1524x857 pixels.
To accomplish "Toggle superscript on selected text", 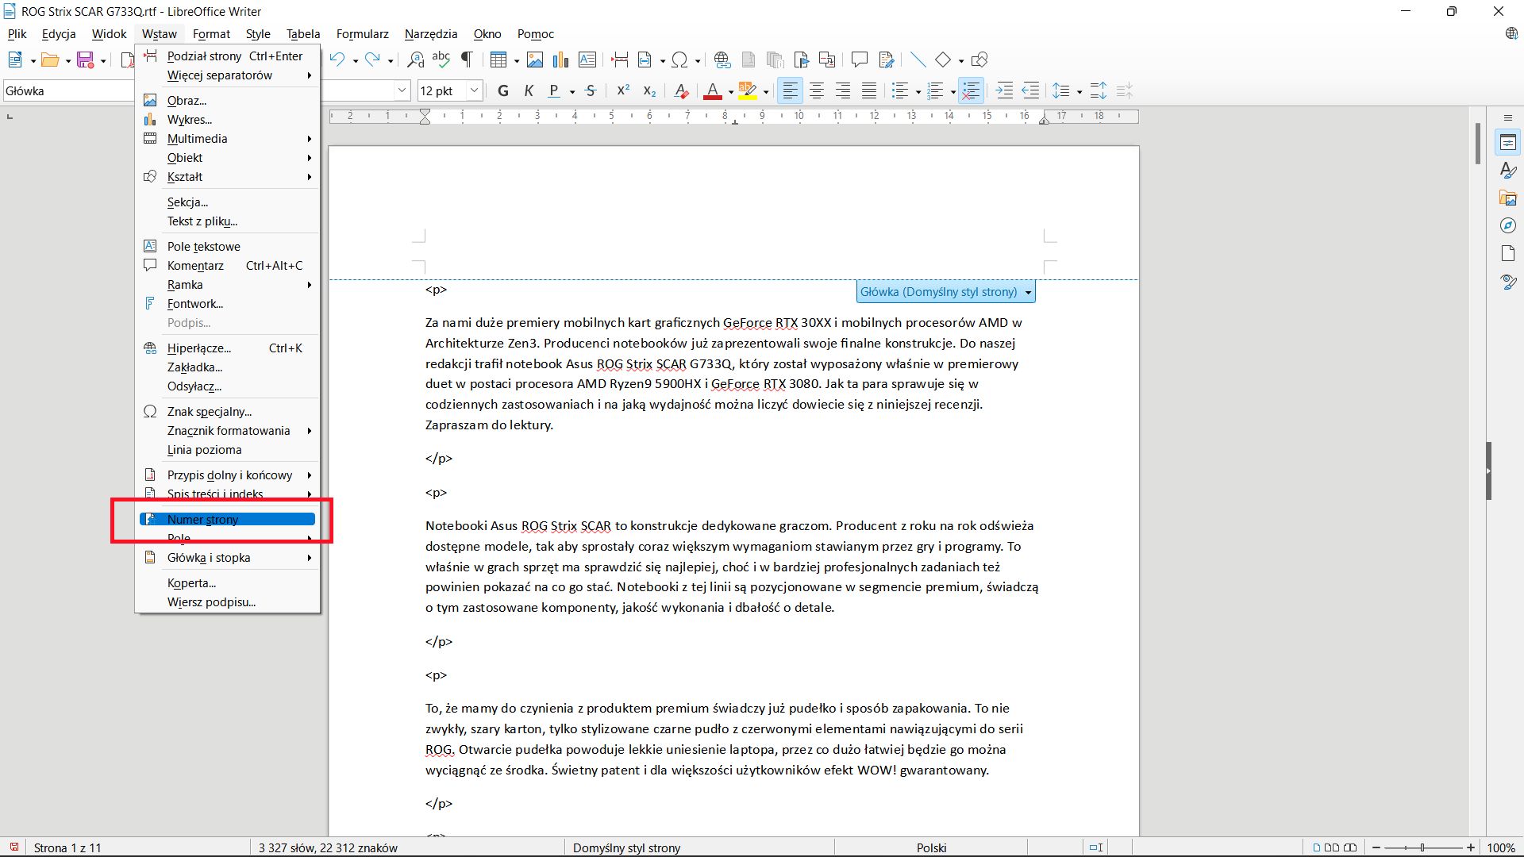I will tap(622, 90).
